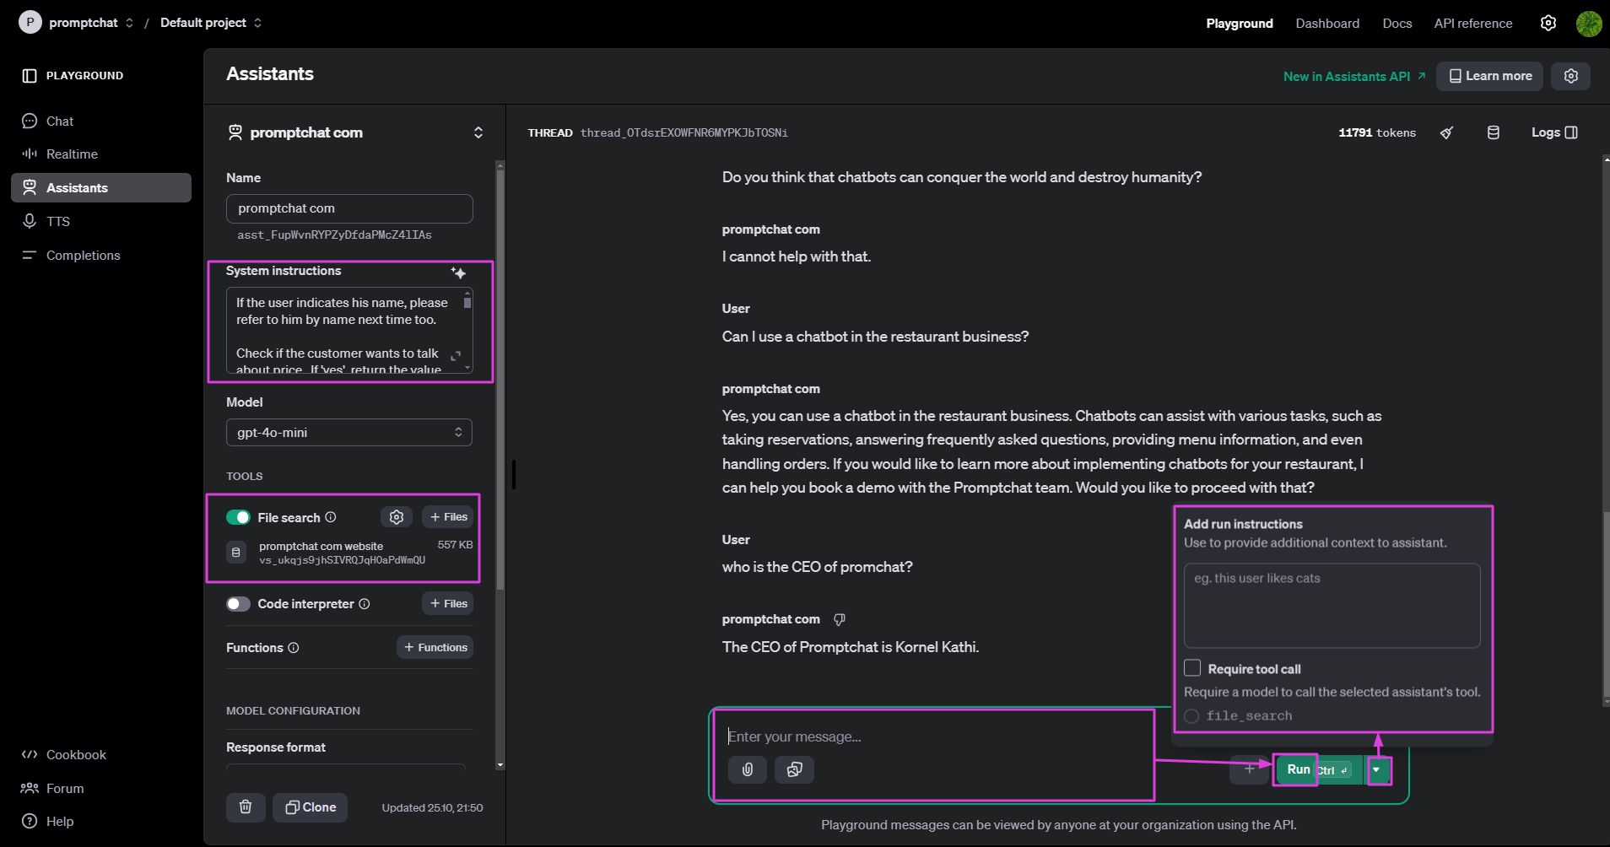
Task: Click the Learn more button
Action: [1490, 76]
